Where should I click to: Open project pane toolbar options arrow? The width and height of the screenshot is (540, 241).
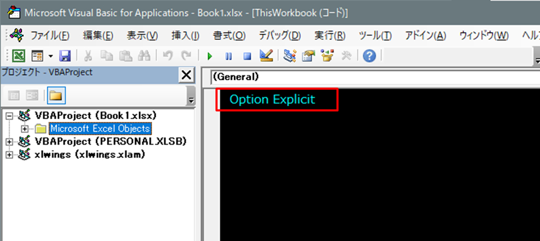[x=191, y=95]
